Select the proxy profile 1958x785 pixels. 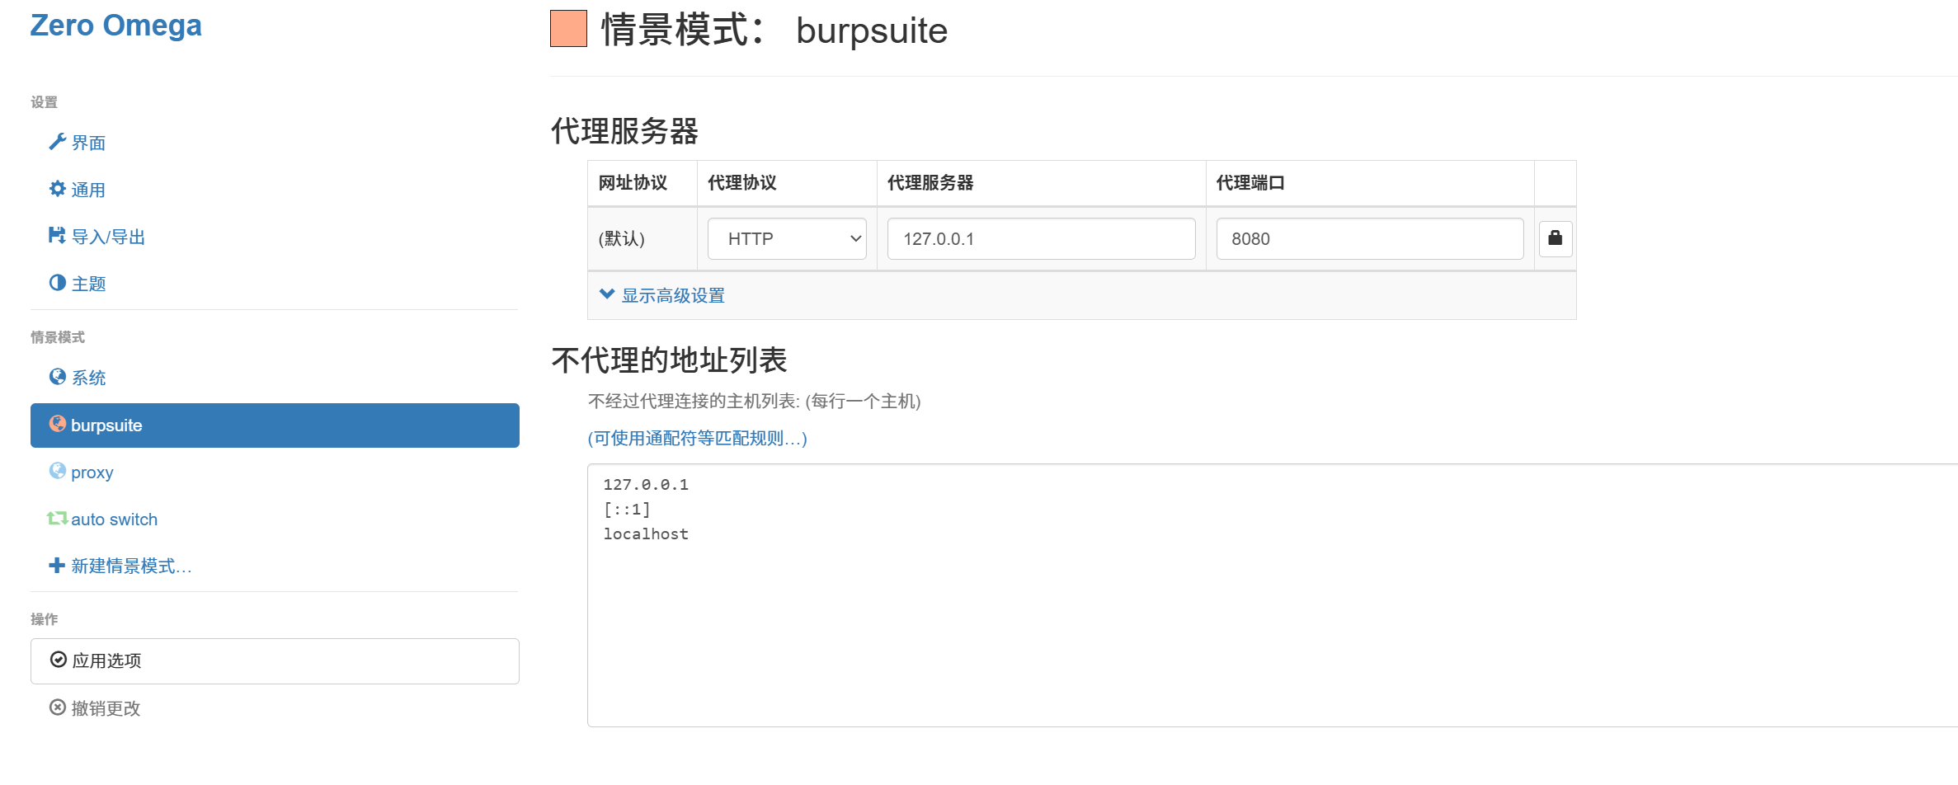(x=275, y=472)
